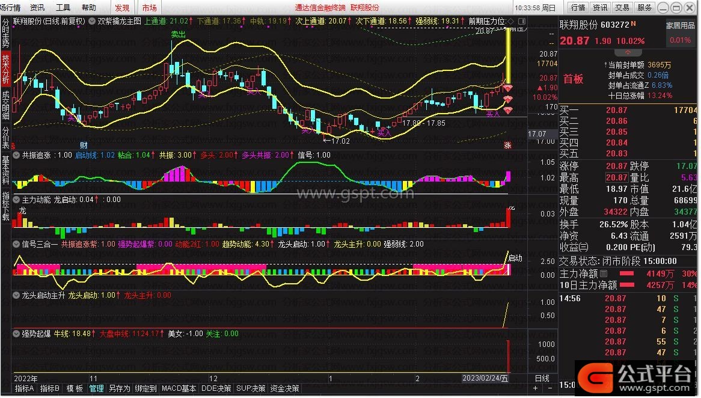Click the top red gem marker beside the latest candle
This screenshot has height=398, width=701.
pos(507,88)
